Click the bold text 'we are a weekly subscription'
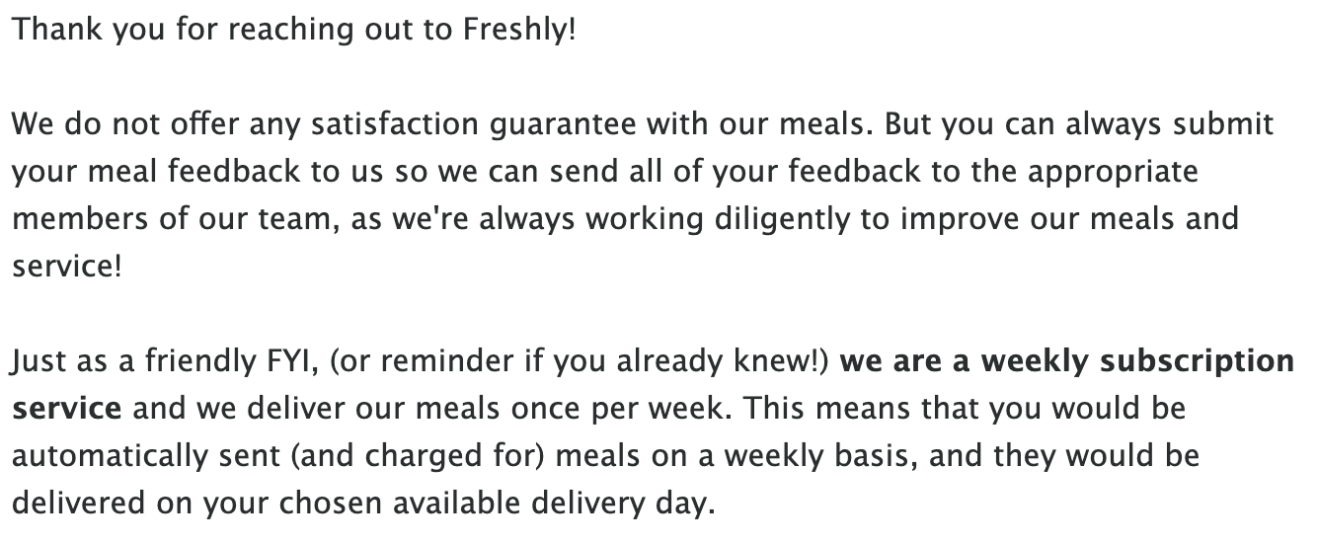The height and width of the screenshot is (545, 1317). point(1066,362)
